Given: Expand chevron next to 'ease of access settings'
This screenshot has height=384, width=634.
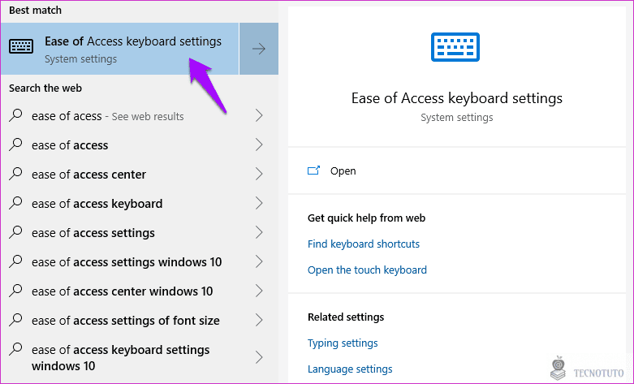Looking at the screenshot, I should (259, 232).
